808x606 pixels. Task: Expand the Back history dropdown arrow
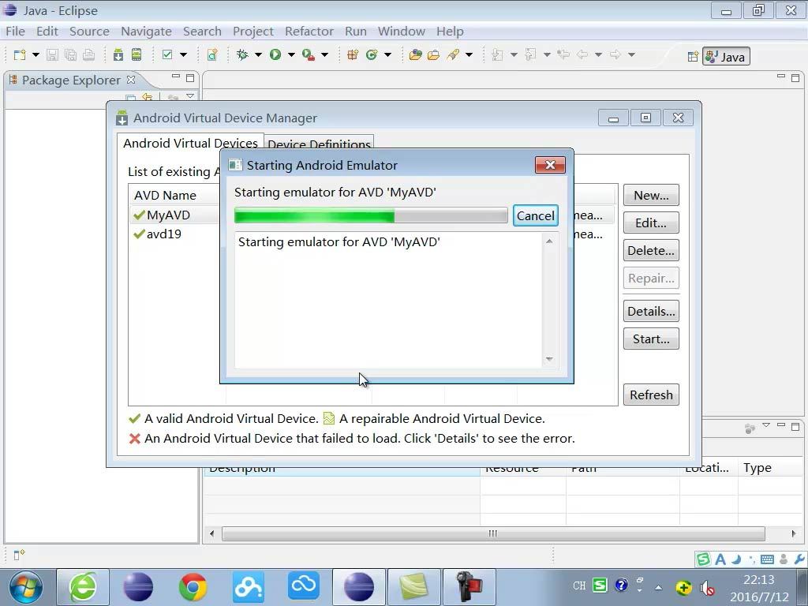click(598, 54)
